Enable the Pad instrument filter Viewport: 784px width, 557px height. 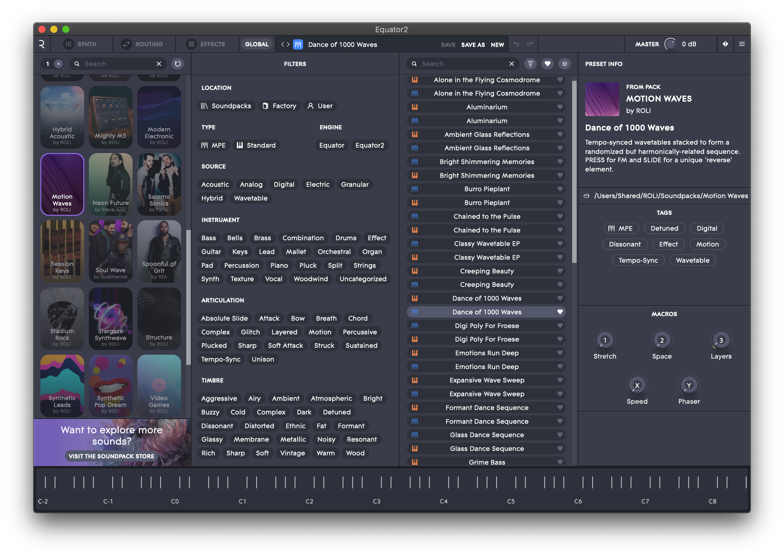tap(207, 265)
